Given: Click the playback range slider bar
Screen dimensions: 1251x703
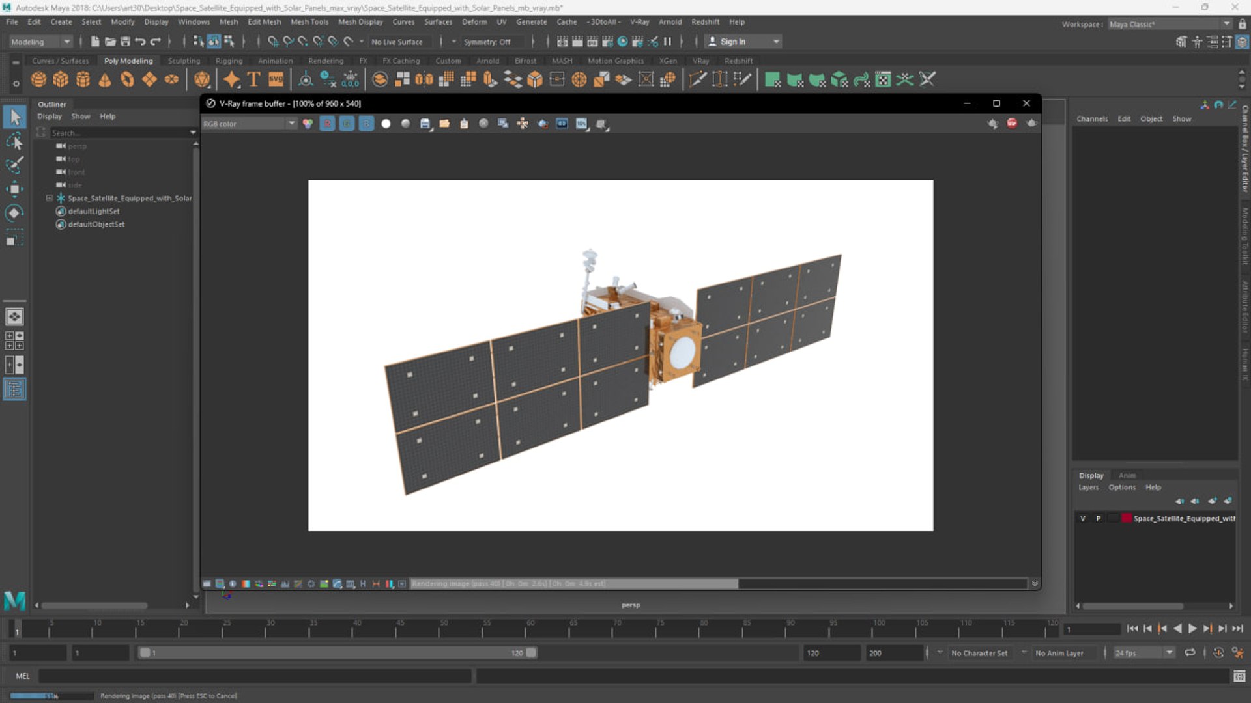Looking at the screenshot, I should 338,653.
